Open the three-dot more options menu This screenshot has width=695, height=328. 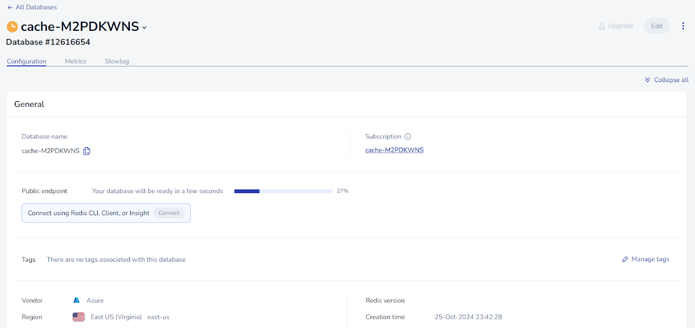click(x=683, y=26)
